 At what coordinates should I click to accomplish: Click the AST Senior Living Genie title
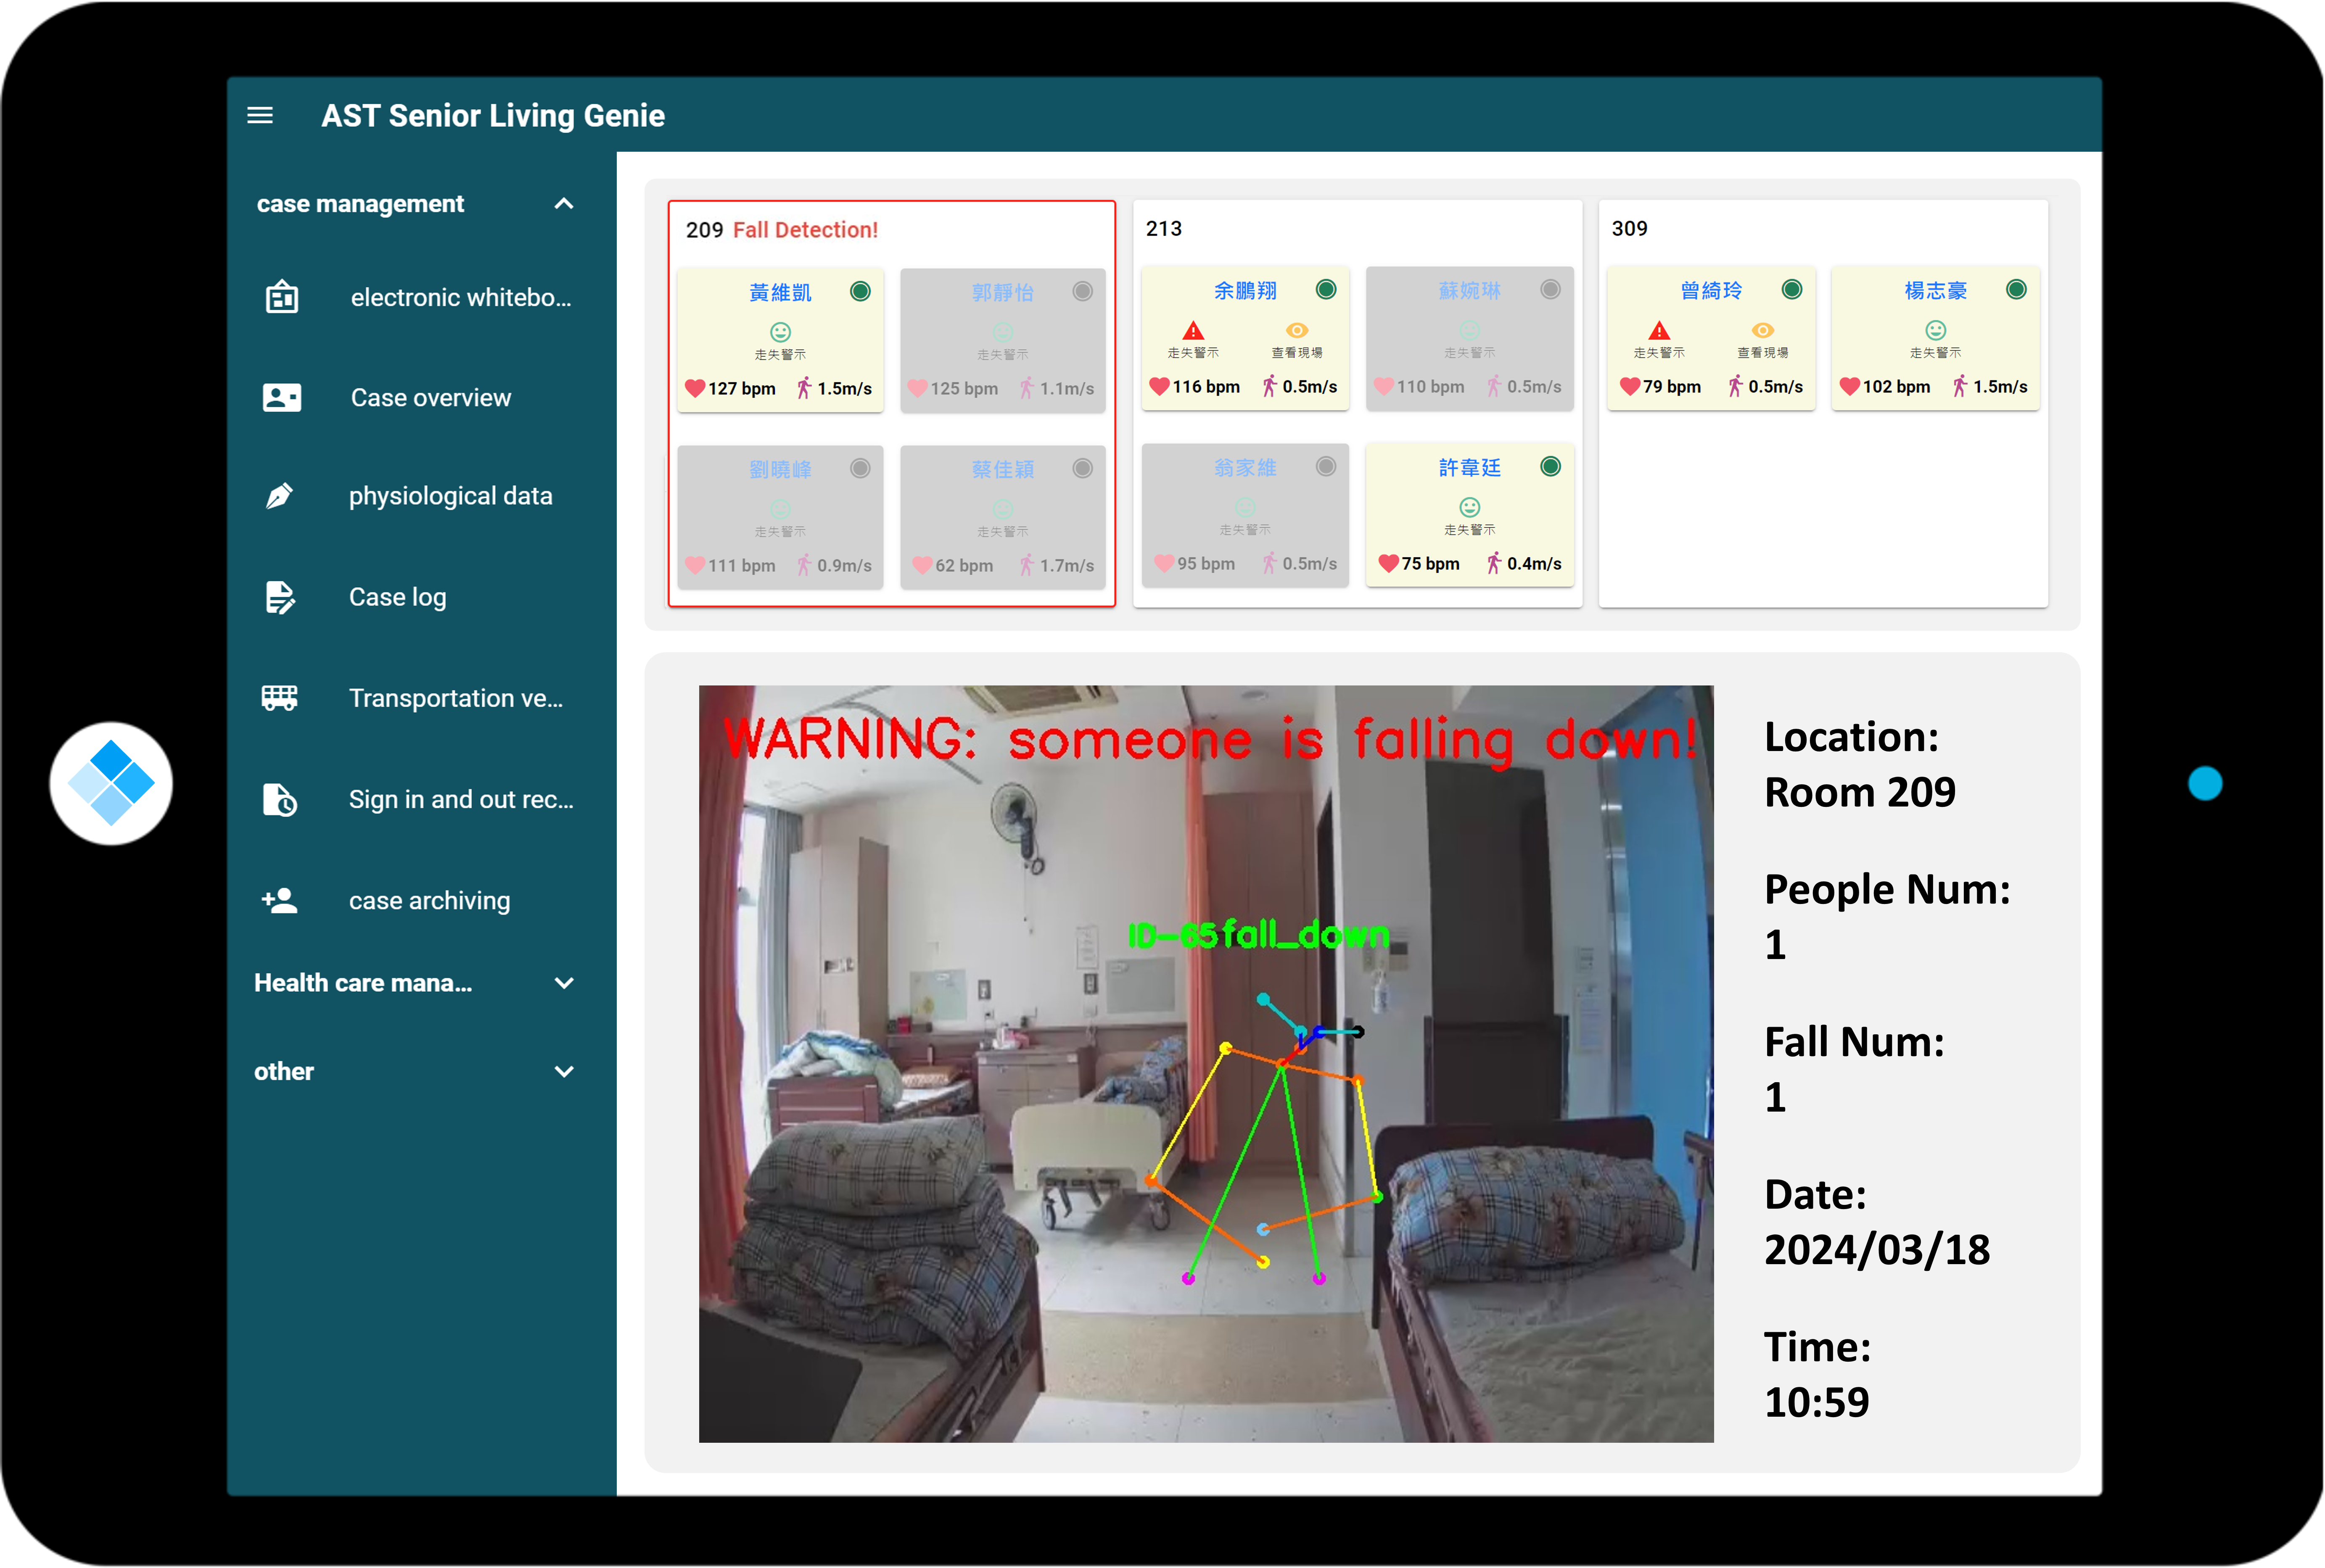click(492, 115)
